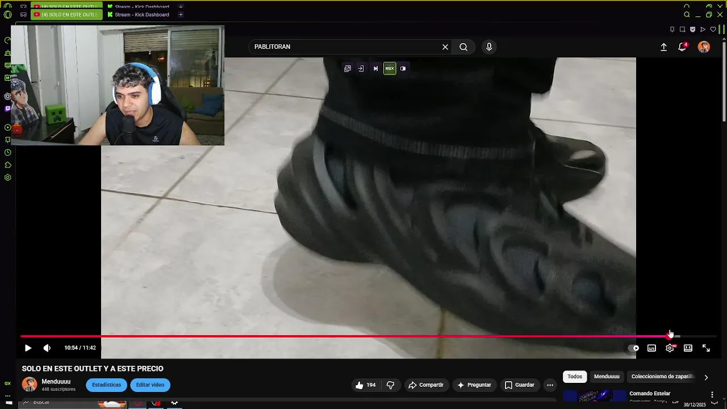Click the 10:54 / 11:42 time display

pyautogui.click(x=80, y=348)
